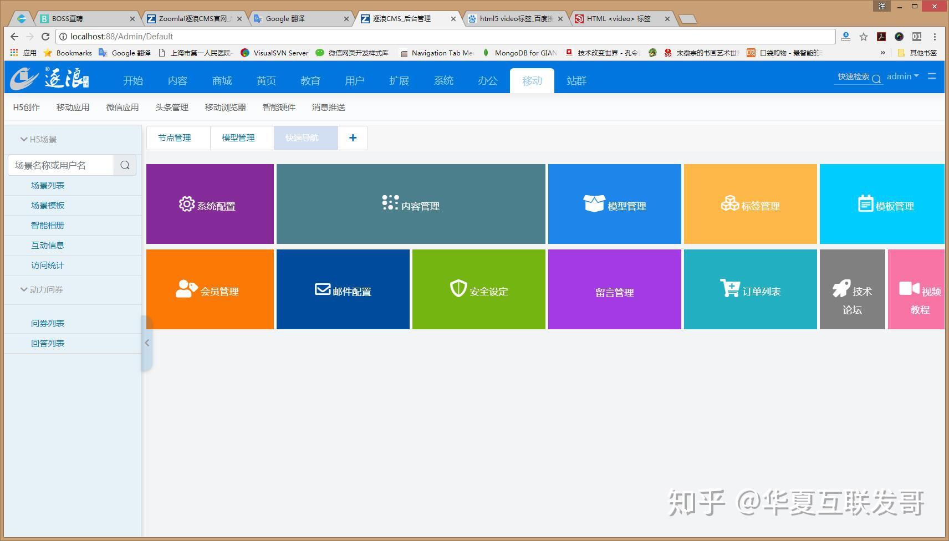Viewport: 949px width, 541px height.
Task: Open the 移动浏览器 submenu
Action: 225,108
